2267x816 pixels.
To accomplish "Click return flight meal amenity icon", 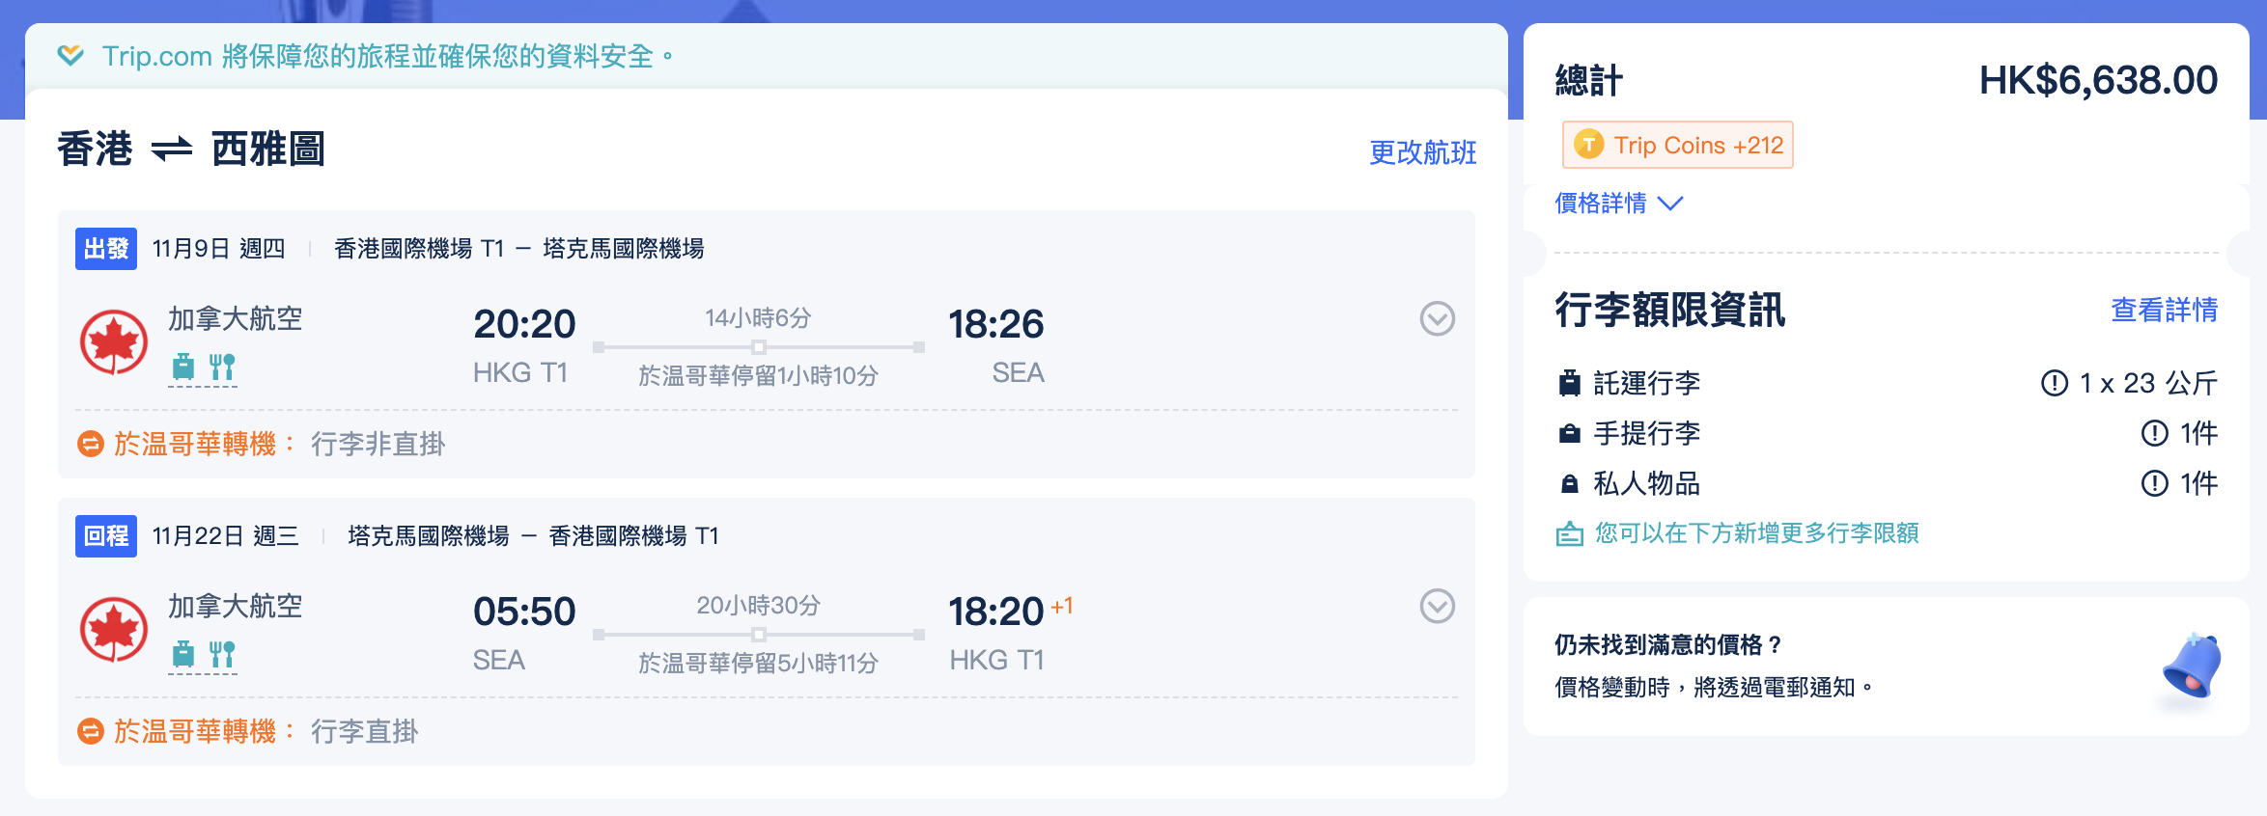I will 222,654.
